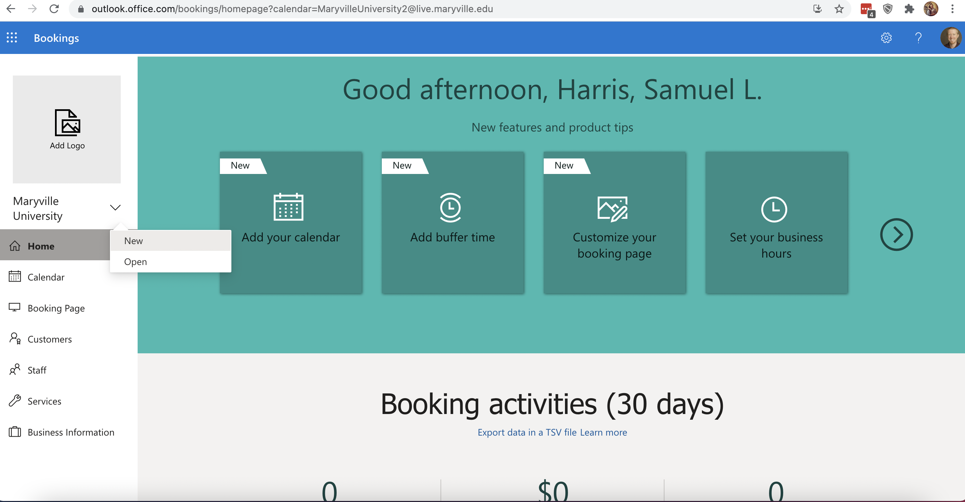Open Calendar from the sidebar

[46, 277]
